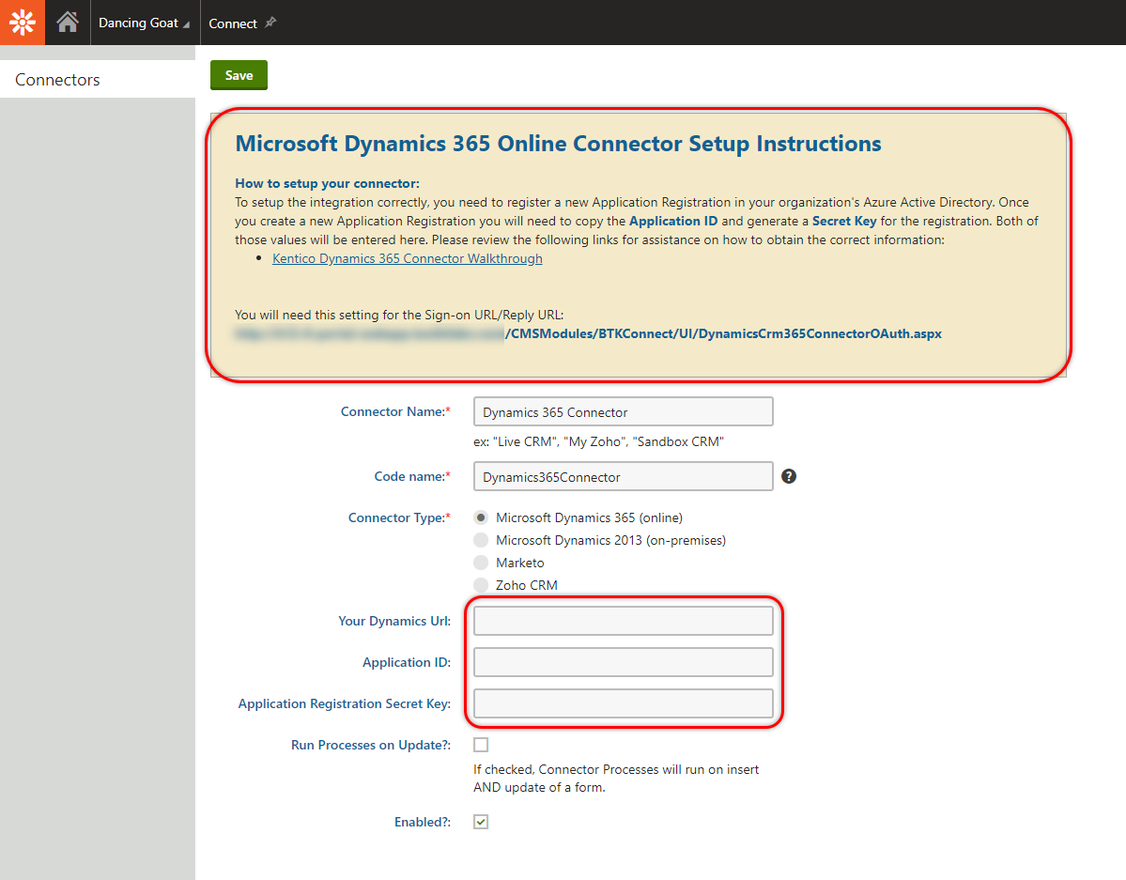This screenshot has width=1126, height=880.
Task: Click the Connector Type label
Action: [399, 517]
